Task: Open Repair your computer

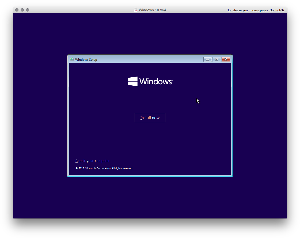Action: point(93,161)
